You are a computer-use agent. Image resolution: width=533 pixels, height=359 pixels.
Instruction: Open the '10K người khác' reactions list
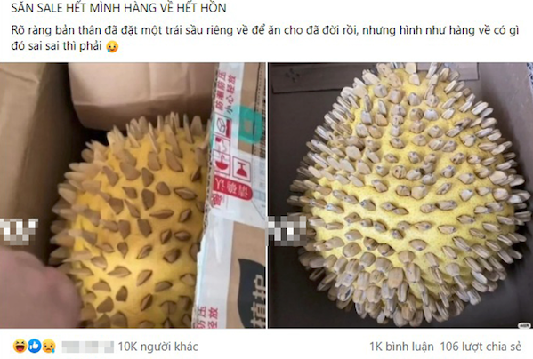(158, 347)
